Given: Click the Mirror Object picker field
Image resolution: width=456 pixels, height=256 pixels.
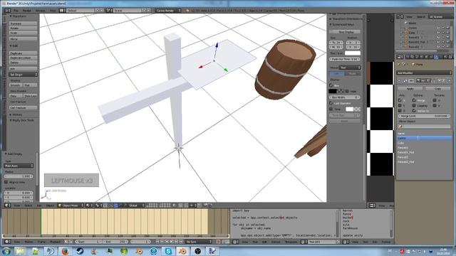Looking at the screenshot, I should [424, 127].
